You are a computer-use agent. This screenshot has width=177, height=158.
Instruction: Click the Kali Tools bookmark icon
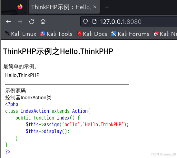coord(43,34)
